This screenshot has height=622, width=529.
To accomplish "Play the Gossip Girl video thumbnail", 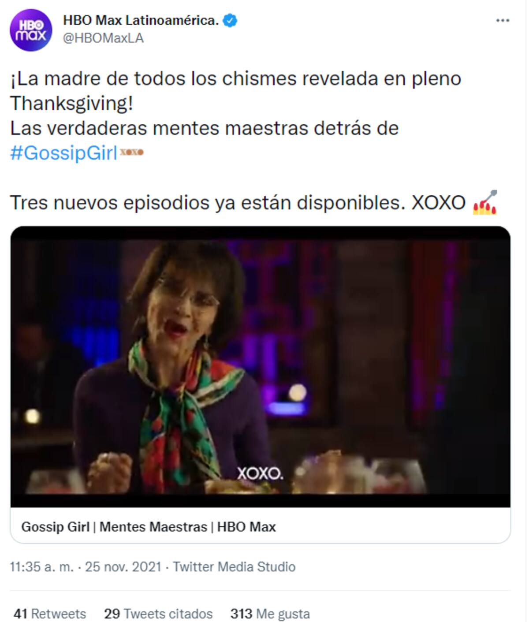I will [x=260, y=367].
